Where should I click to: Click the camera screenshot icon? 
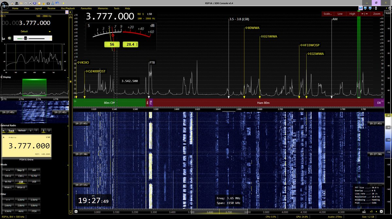pyautogui.click(x=48, y=3)
